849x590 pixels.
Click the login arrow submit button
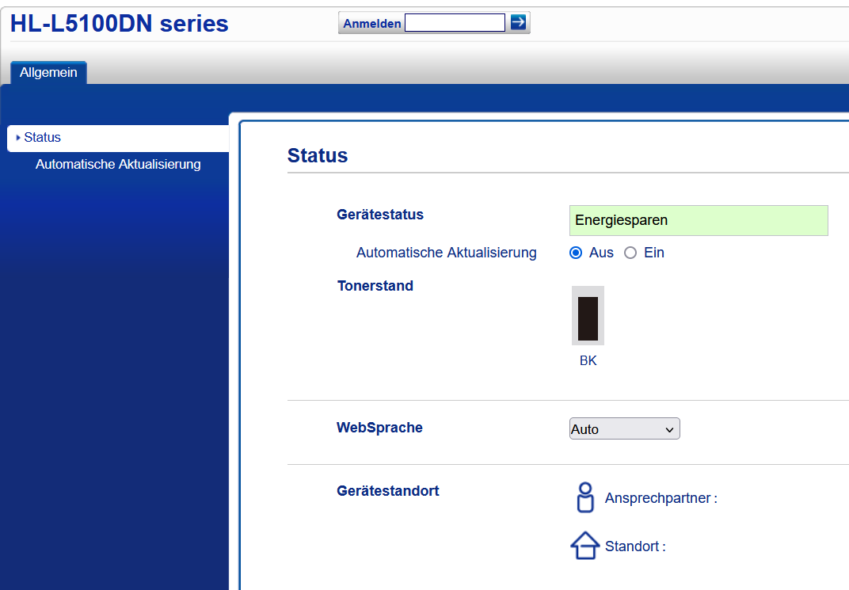(518, 22)
